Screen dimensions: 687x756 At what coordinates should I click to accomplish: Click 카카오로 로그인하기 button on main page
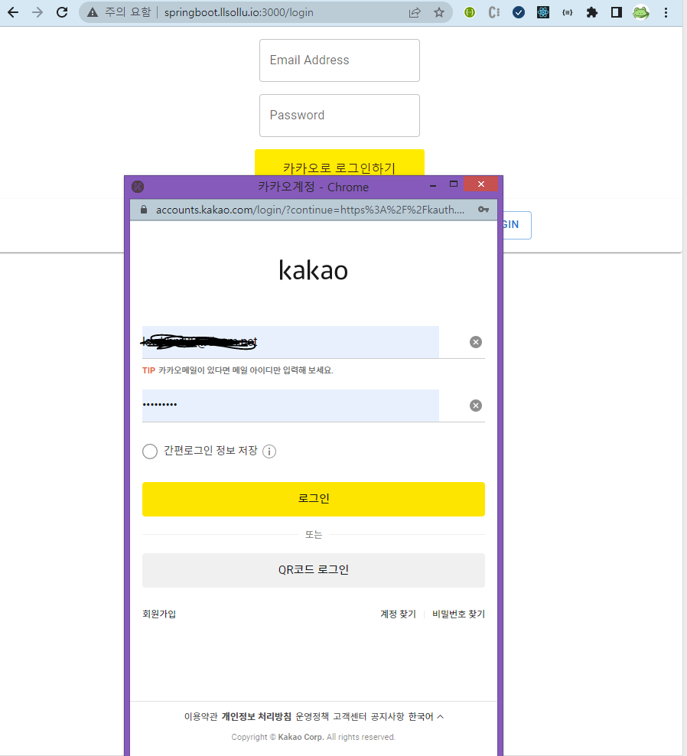tap(340, 163)
